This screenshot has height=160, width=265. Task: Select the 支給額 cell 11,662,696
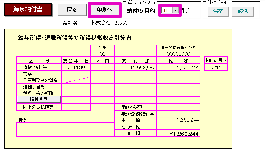pos(136,67)
